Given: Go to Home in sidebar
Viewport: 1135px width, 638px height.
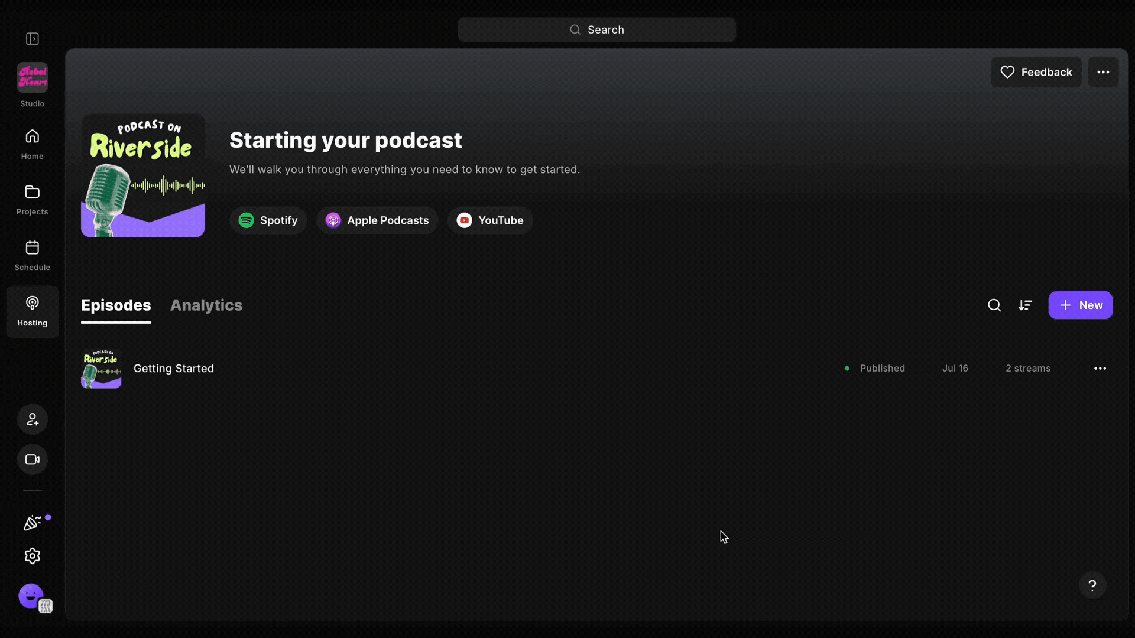Looking at the screenshot, I should point(33,144).
